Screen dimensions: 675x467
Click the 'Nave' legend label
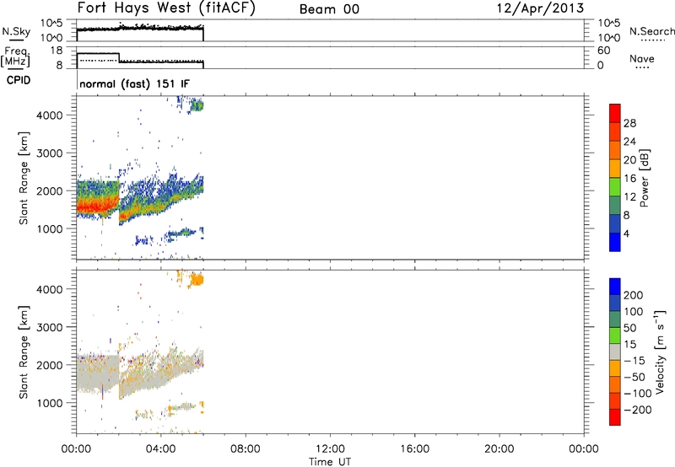tap(641, 59)
